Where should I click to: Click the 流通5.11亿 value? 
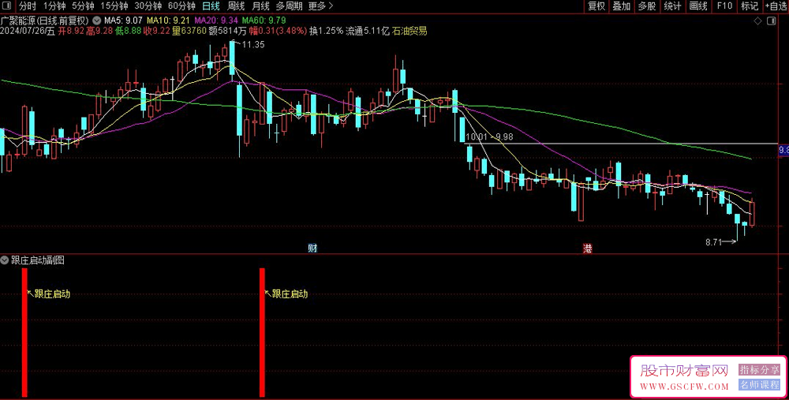(x=368, y=32)
